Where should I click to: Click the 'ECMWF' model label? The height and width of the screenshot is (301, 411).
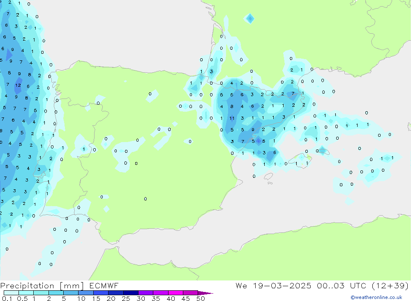[104, 285]
